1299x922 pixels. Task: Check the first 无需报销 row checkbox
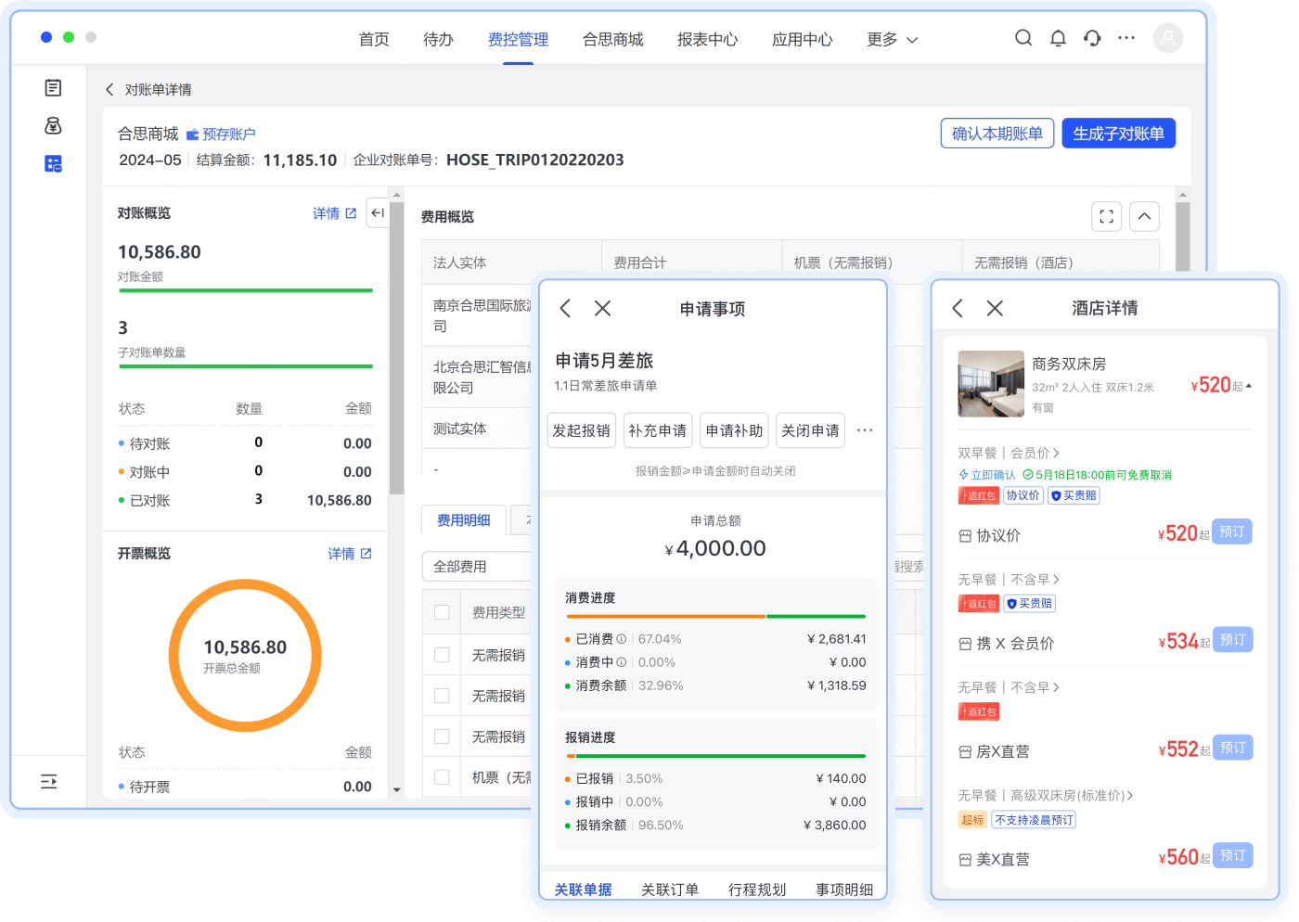442,655
